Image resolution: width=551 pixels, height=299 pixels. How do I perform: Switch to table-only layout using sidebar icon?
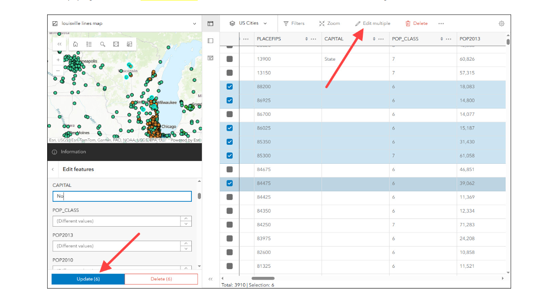click(210, 41)
